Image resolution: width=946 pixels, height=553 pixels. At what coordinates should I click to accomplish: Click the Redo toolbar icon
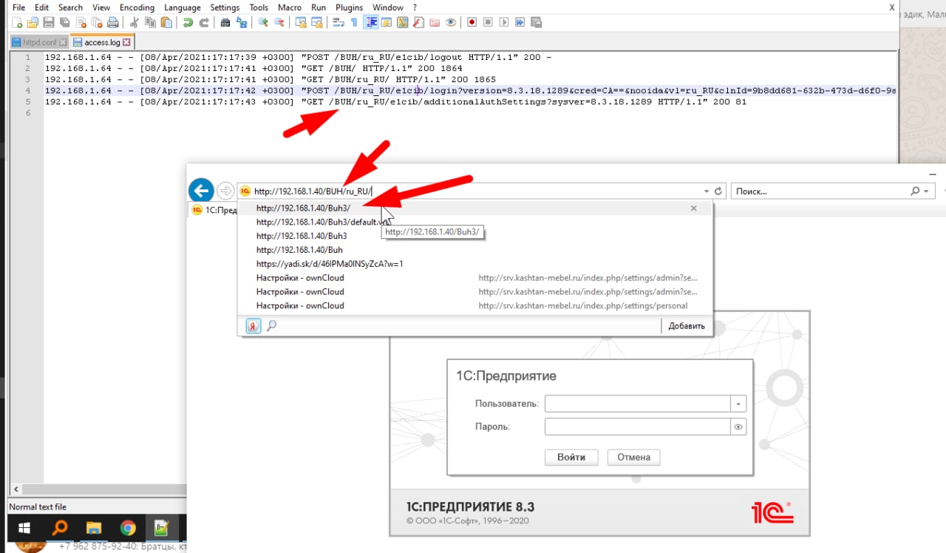coord(205,22)
